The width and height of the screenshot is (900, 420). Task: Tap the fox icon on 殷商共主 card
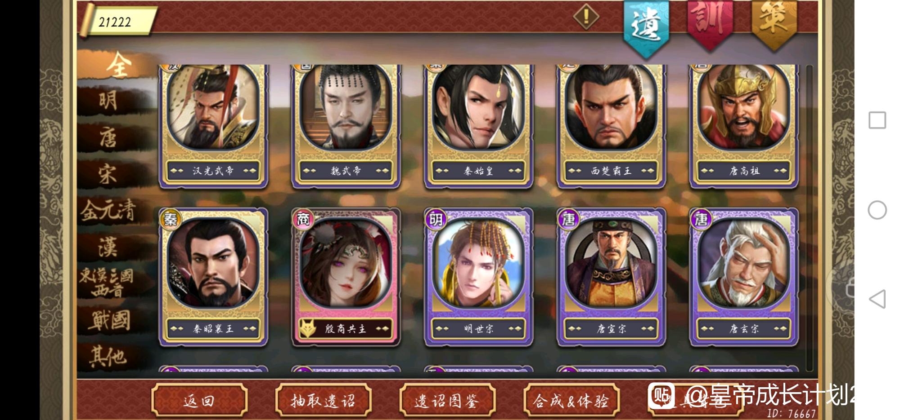pos(308,329)
